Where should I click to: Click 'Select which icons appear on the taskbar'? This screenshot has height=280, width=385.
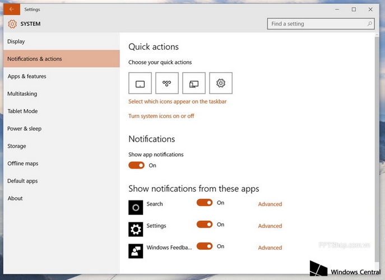coord(177,101)
